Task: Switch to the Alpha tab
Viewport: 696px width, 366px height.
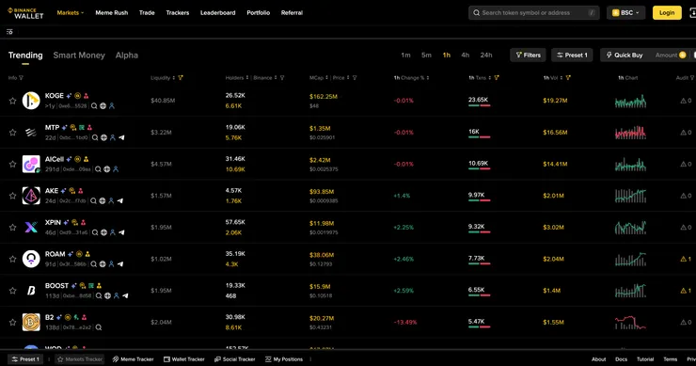Action: tap(127, 56)
